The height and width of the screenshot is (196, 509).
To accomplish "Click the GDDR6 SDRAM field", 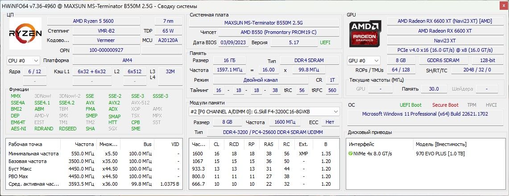I will (443, 60).
